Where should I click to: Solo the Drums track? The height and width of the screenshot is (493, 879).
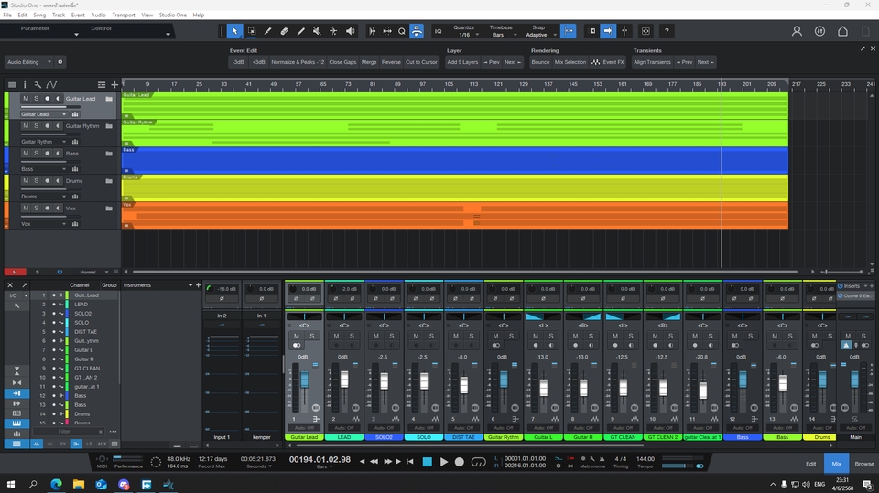coord(37,181)
